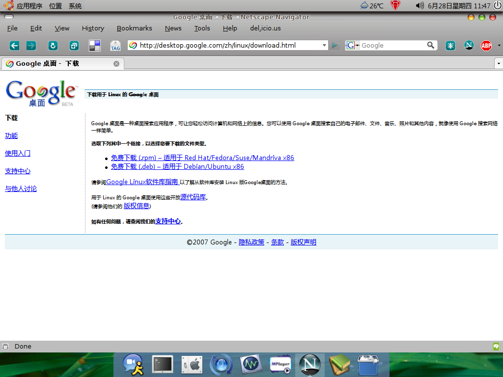Image resolution: width=503 pixels, height=377 pixels.
Task: Go back to the previous page
Action: pyautogui.click(x=14, y=46)
